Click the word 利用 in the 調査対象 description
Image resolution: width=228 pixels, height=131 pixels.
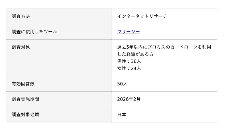point(207,47)
